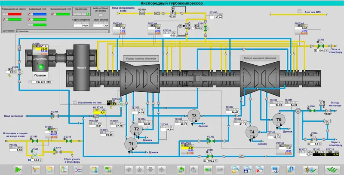Image resolution: width=344 pixels, height=175 pixels.
Task: Click the green double checkmarks acknowledge icon
Action: (332, 169)
